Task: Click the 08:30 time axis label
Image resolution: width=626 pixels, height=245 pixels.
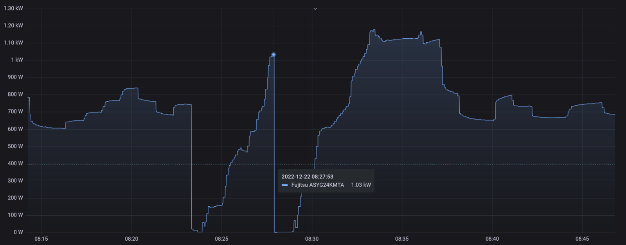Action: coord(312,239)
